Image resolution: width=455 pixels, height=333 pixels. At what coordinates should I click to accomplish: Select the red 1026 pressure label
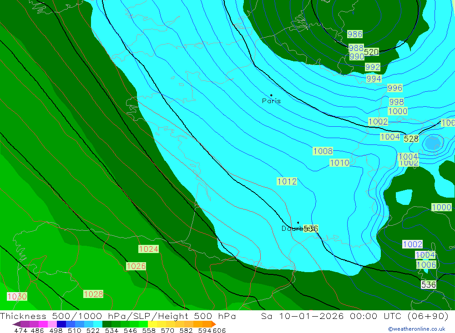pos(136,266)
